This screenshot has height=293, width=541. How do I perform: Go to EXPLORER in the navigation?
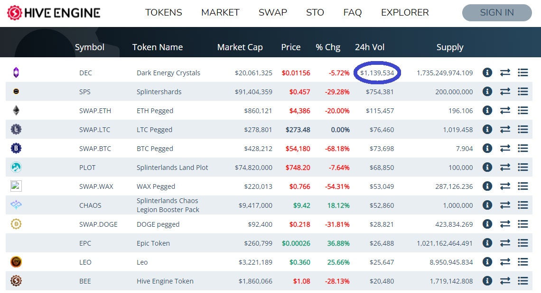coord(405,13)
